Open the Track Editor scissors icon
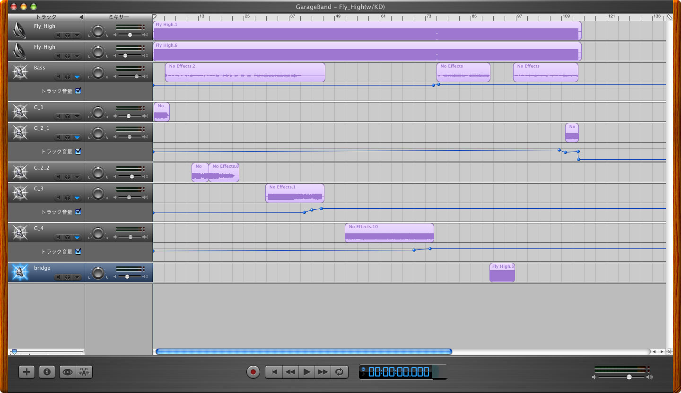This screenshot has width=681, height=393. pyautogui.click(x=84, y=372)
